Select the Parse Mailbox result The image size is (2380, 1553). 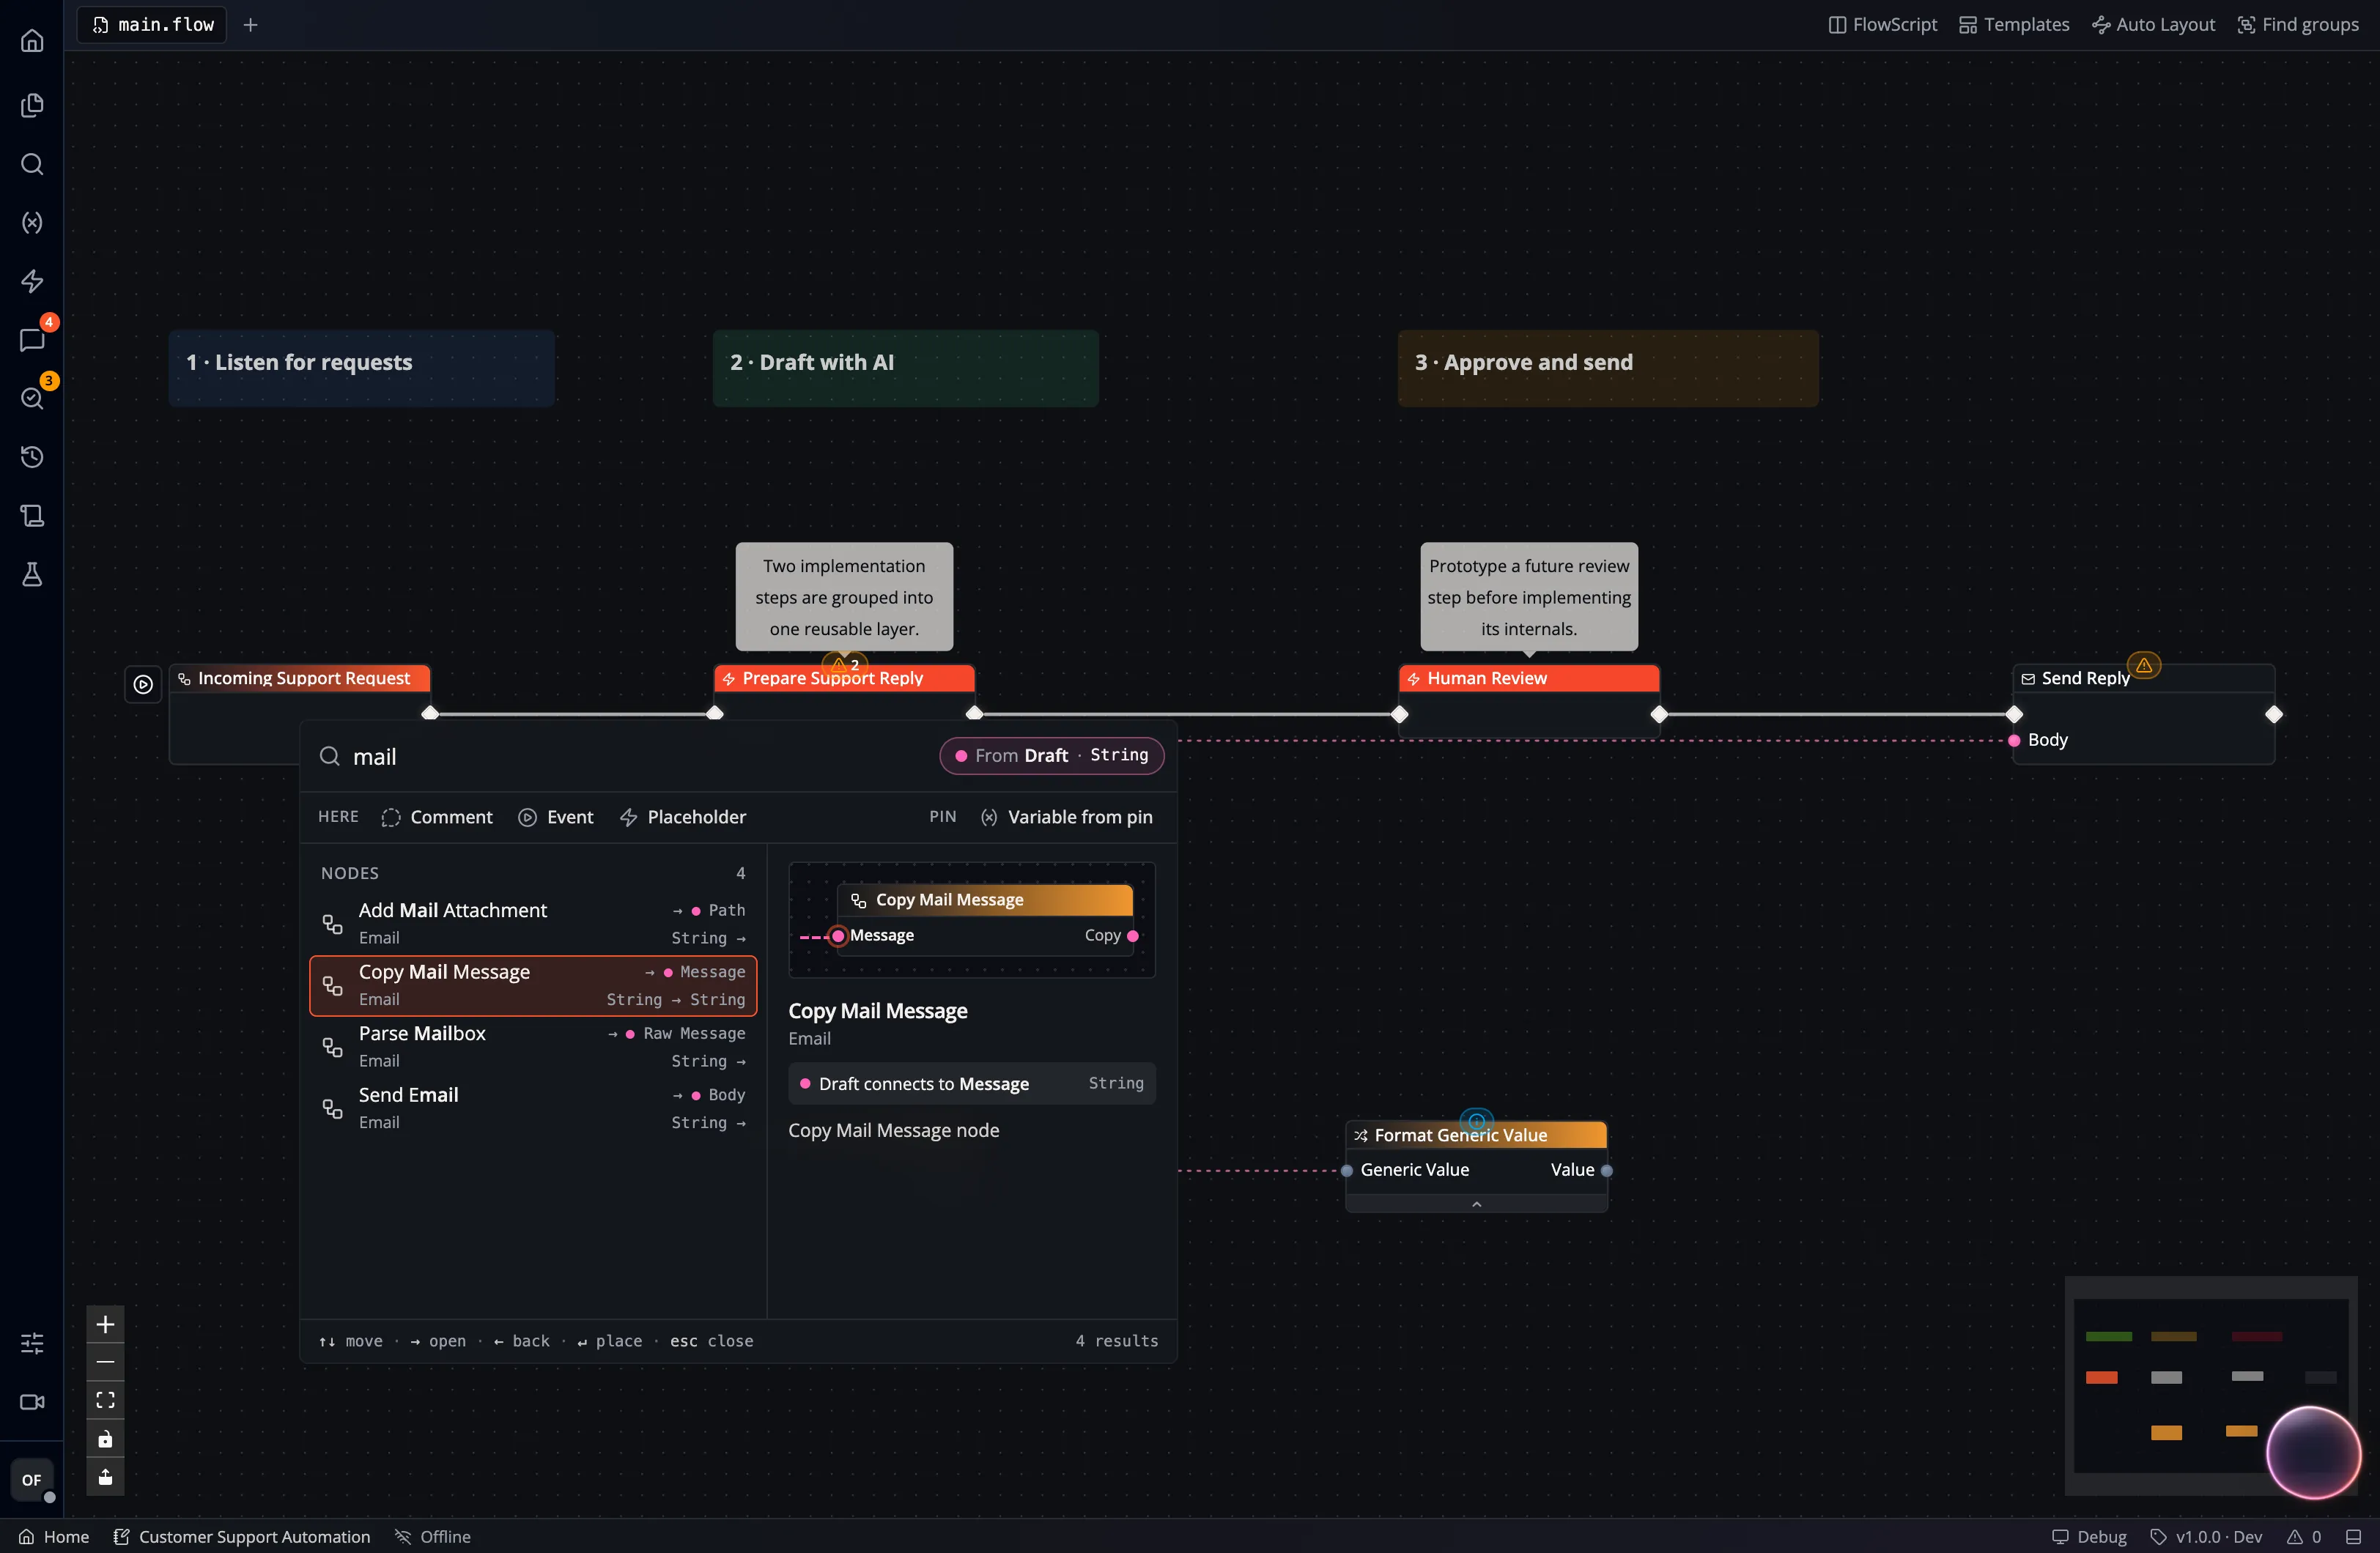coord(533,1047)
